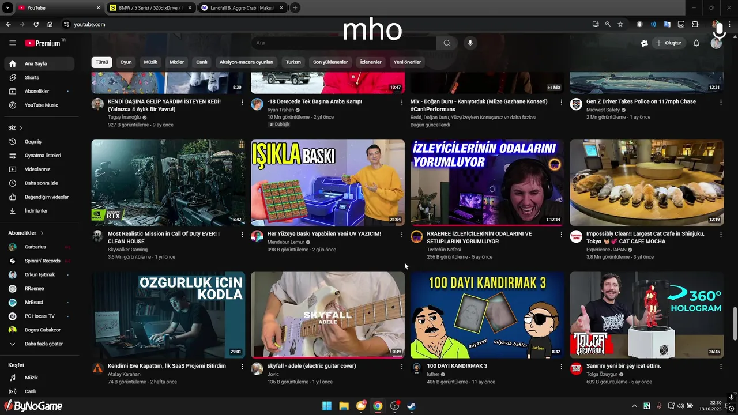The image size is (738, 415).
Task: Select the Oyun filter chip
Action: [x=126, y=62]
